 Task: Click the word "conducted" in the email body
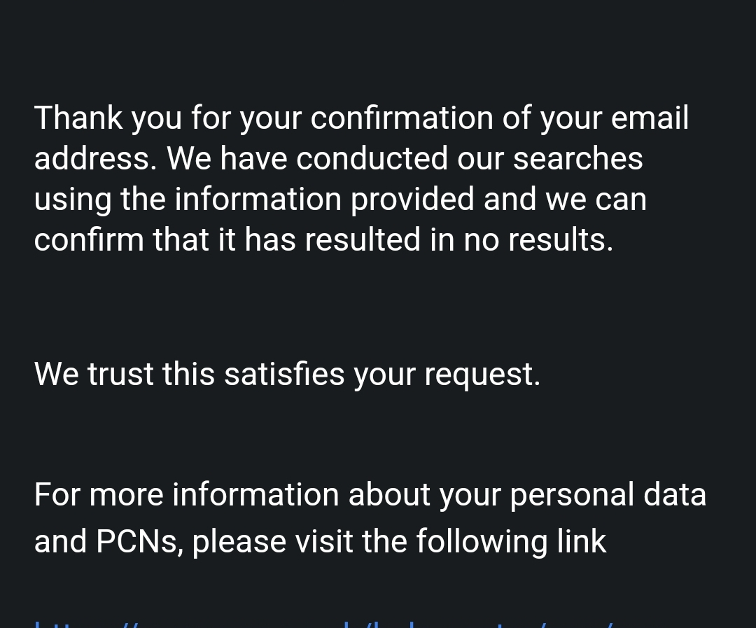(x=372, y=158)
